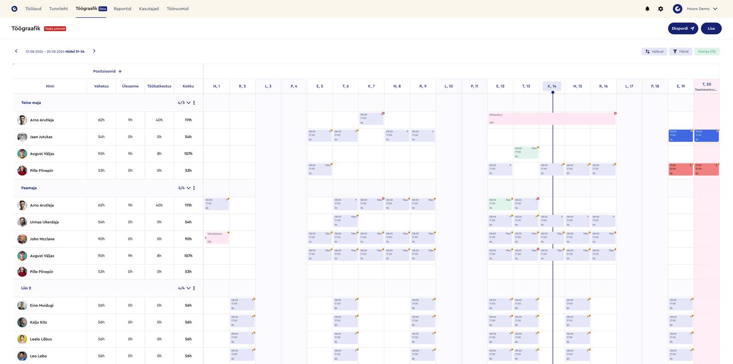This screenshot has width=733, height=364.
Task: Switch to Tunnileht tab
Action: tap(59, 9)
